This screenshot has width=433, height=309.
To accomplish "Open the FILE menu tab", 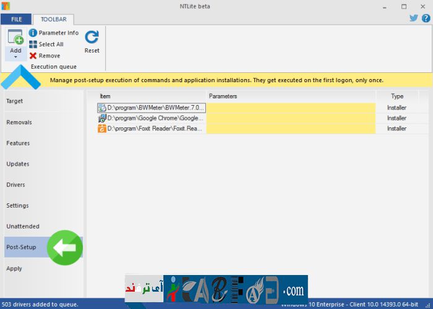I will pos(16,19).
